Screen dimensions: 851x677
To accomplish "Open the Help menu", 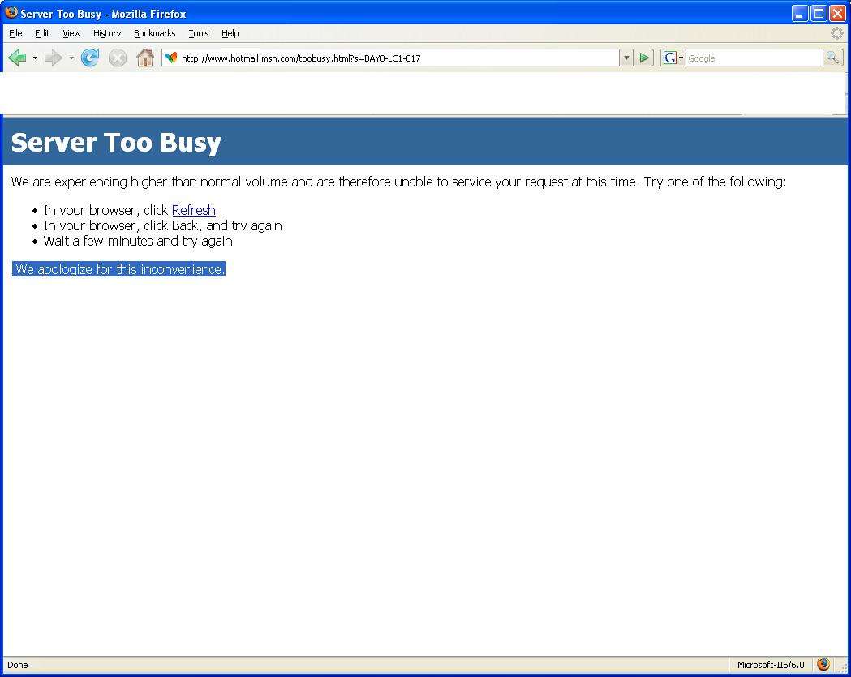I will point(230,33).
